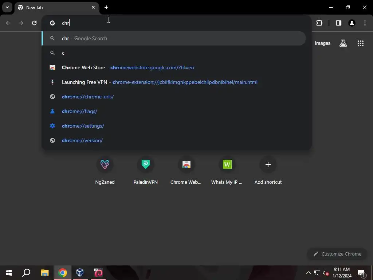Open network status tray icon
Screen dimensions: 373x280
click(x=317, y=273)
